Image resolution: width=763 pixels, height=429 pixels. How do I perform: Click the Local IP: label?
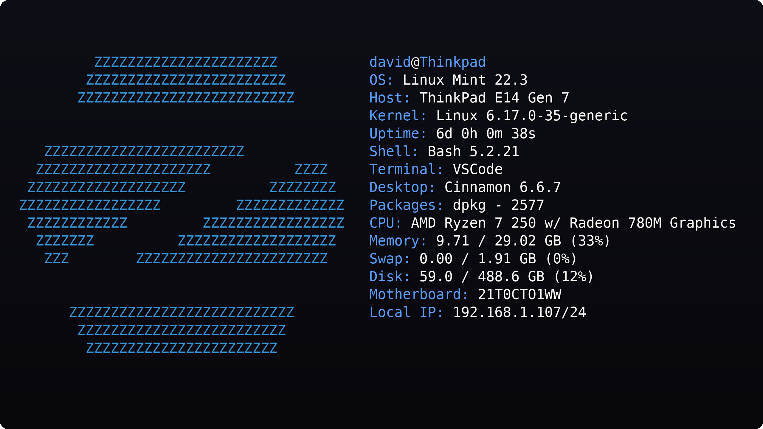point(407,313)
